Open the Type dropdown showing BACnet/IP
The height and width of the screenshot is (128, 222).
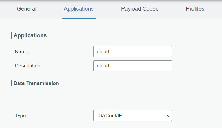pyautogui.click(x=132, y=115)
